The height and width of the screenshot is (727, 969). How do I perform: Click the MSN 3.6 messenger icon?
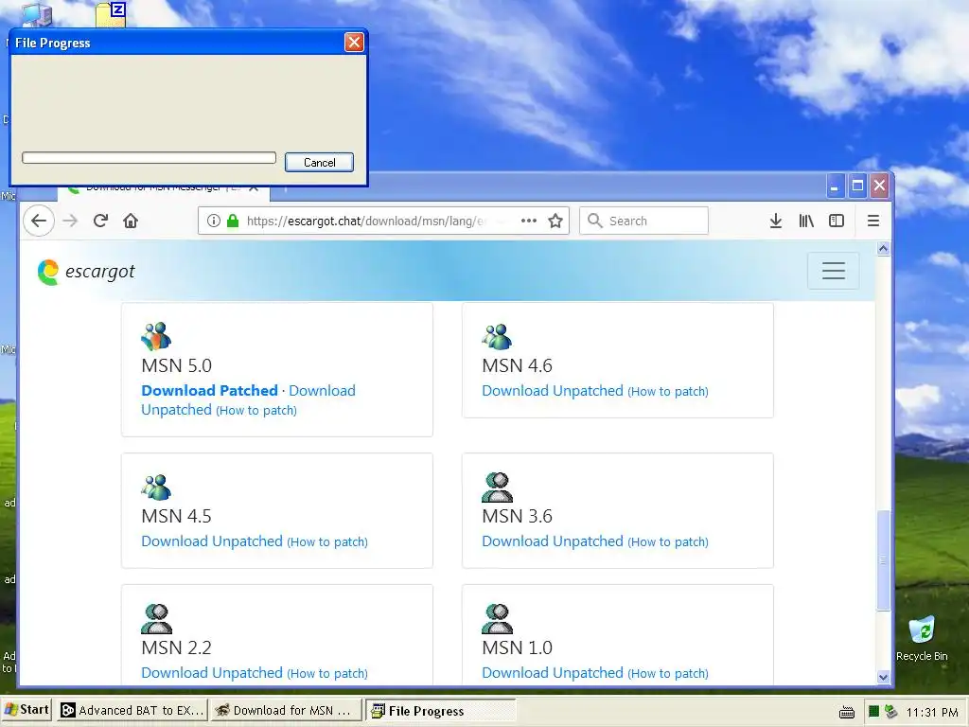click(x=497, y=488)
